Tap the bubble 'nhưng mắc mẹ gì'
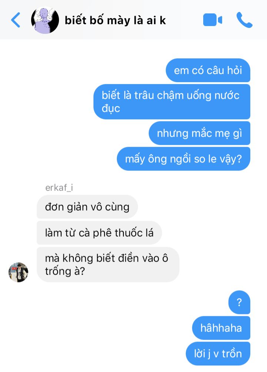Viewport: 267px width, 372px height. coord(199,133)
